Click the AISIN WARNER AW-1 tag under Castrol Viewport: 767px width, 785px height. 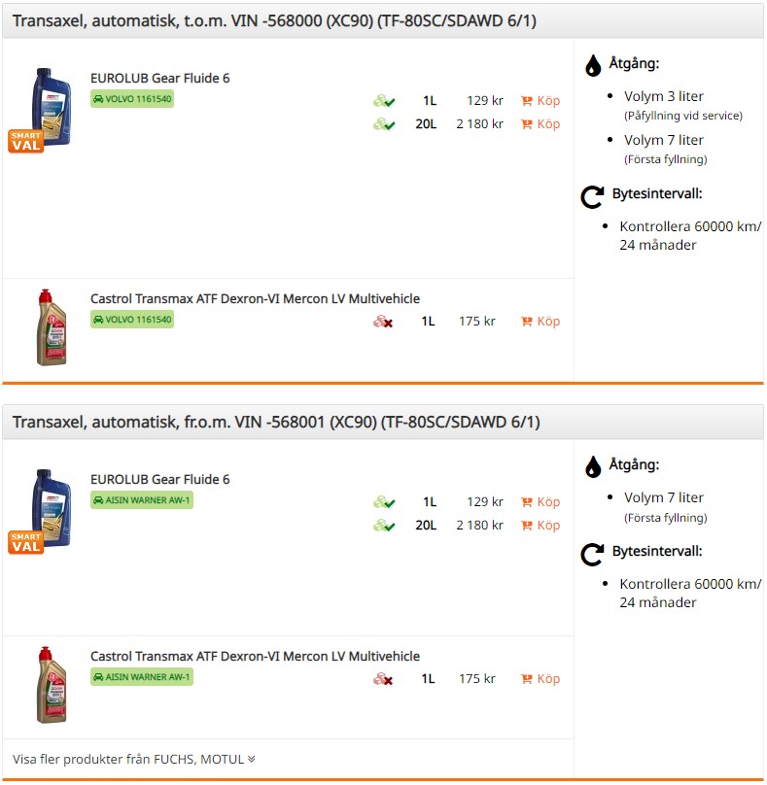(x=142, y=677)
